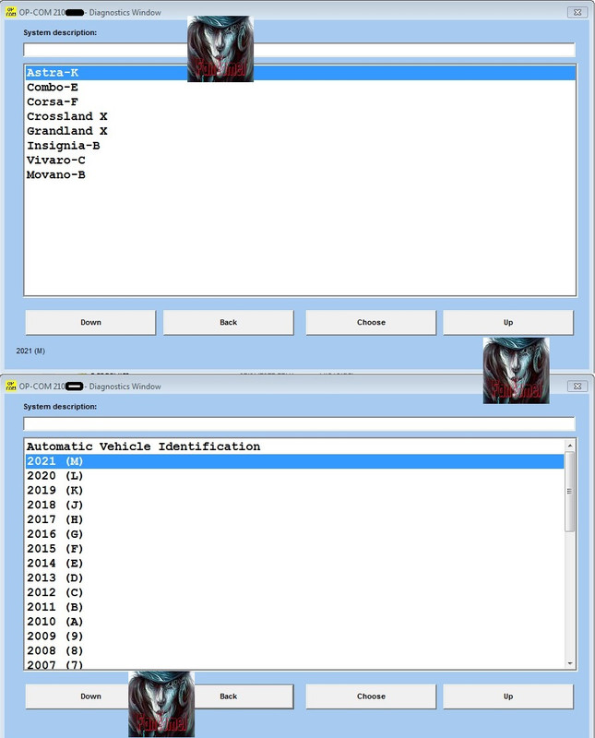Click System description field in year window
Image resolution: width=595 pixels, height=738 pixels.
[299, 423]
